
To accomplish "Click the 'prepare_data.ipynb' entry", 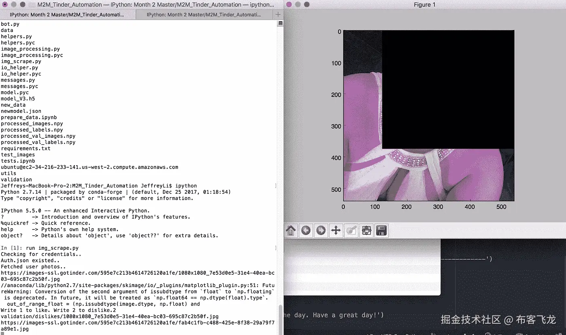I will point(29,117).
